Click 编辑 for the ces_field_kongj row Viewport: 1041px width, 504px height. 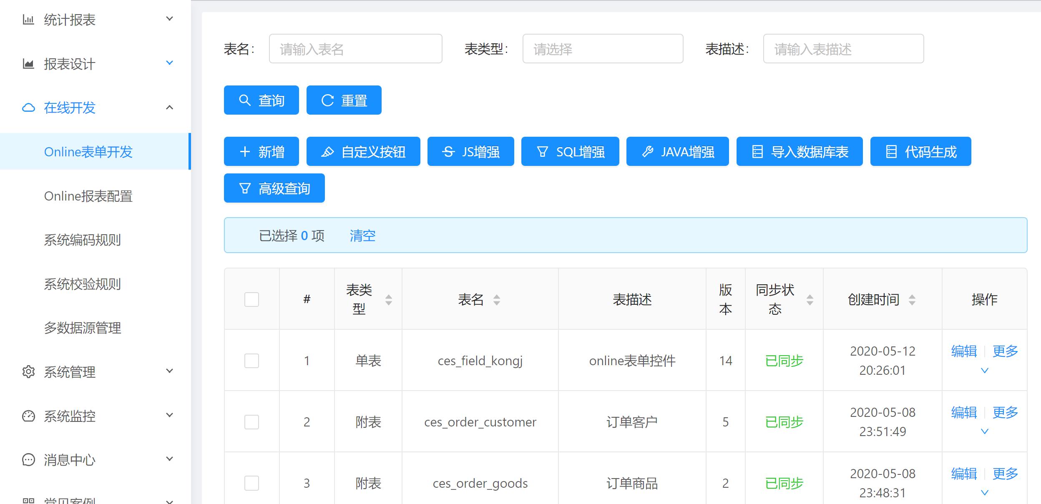(x=964, y=351)
